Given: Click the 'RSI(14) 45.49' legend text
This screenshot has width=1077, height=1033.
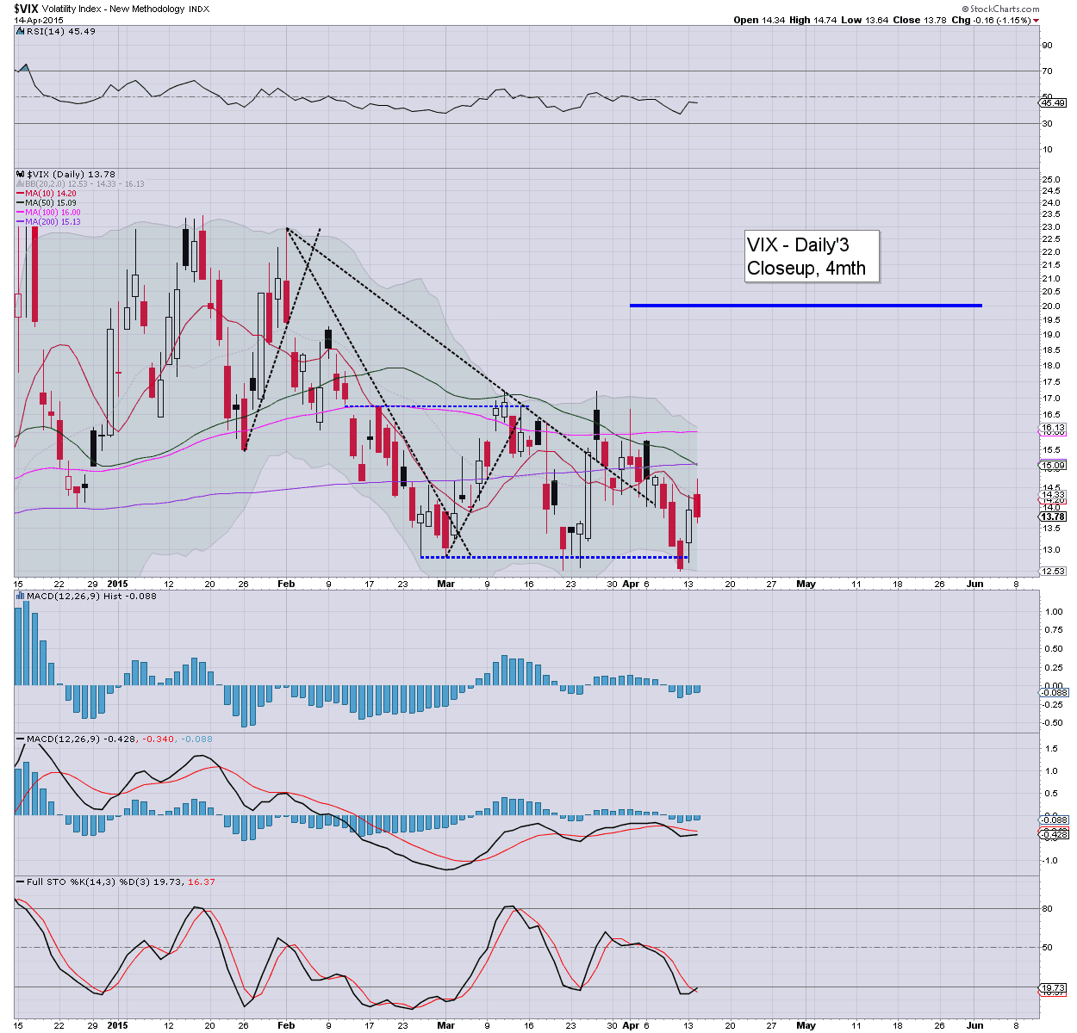Looking at the screenshot, I should point(61,31).
